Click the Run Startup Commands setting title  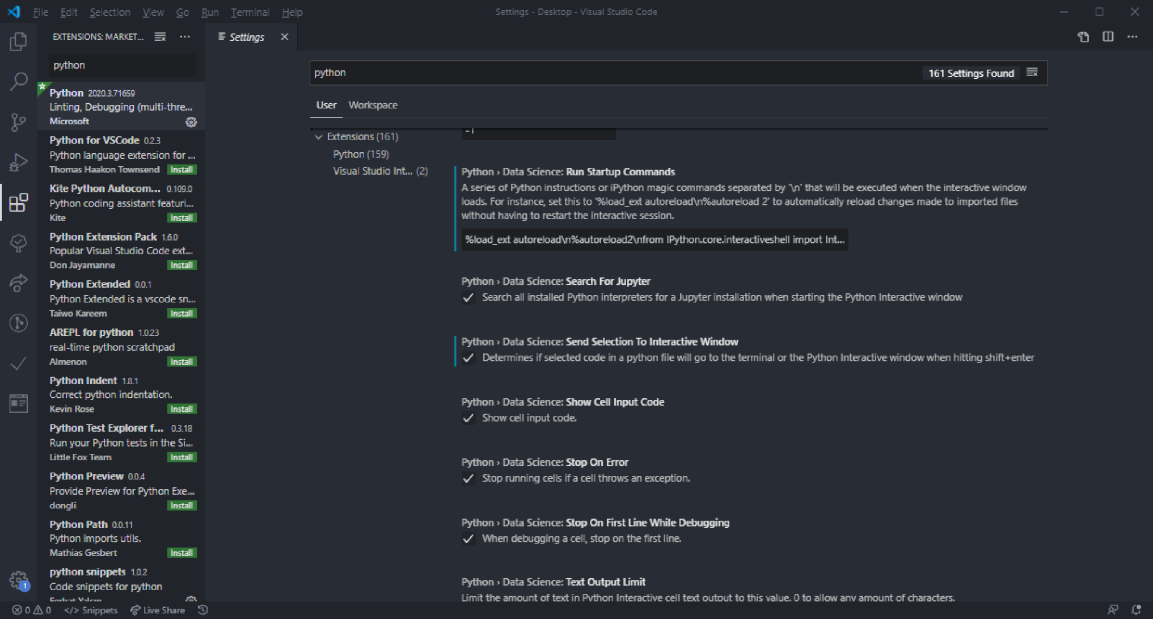(x=568, y=172)
